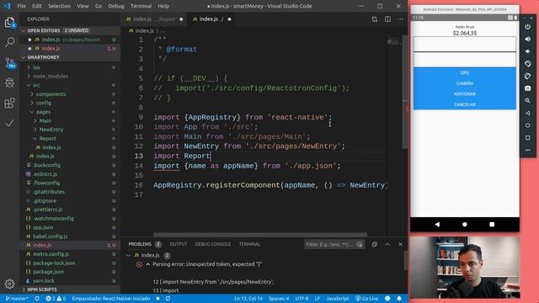Switch to the Terminal panel tab

249,244
